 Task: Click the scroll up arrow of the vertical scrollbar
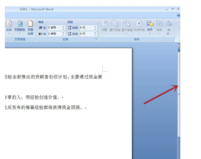[179, 50]
